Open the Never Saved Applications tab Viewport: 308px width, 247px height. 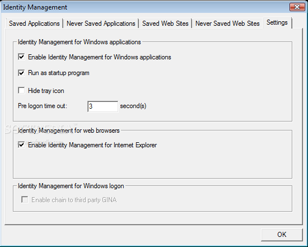(x=101, y=24)
